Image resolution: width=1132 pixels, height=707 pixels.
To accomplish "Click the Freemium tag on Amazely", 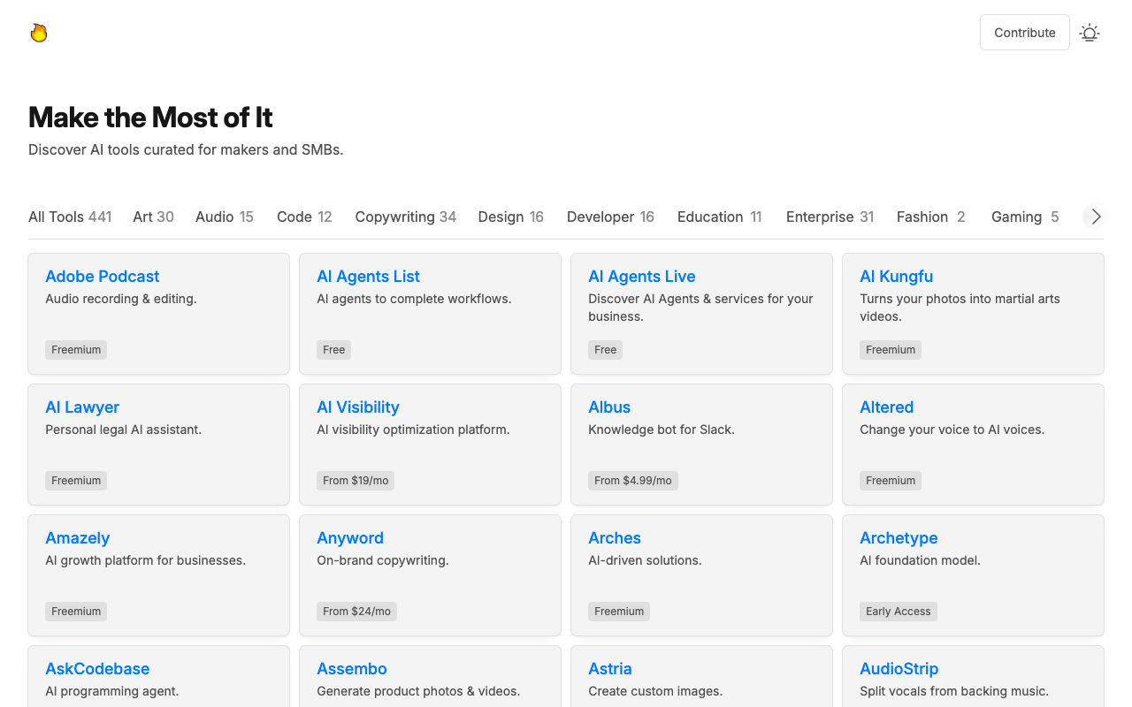I will tap(76, 612).
